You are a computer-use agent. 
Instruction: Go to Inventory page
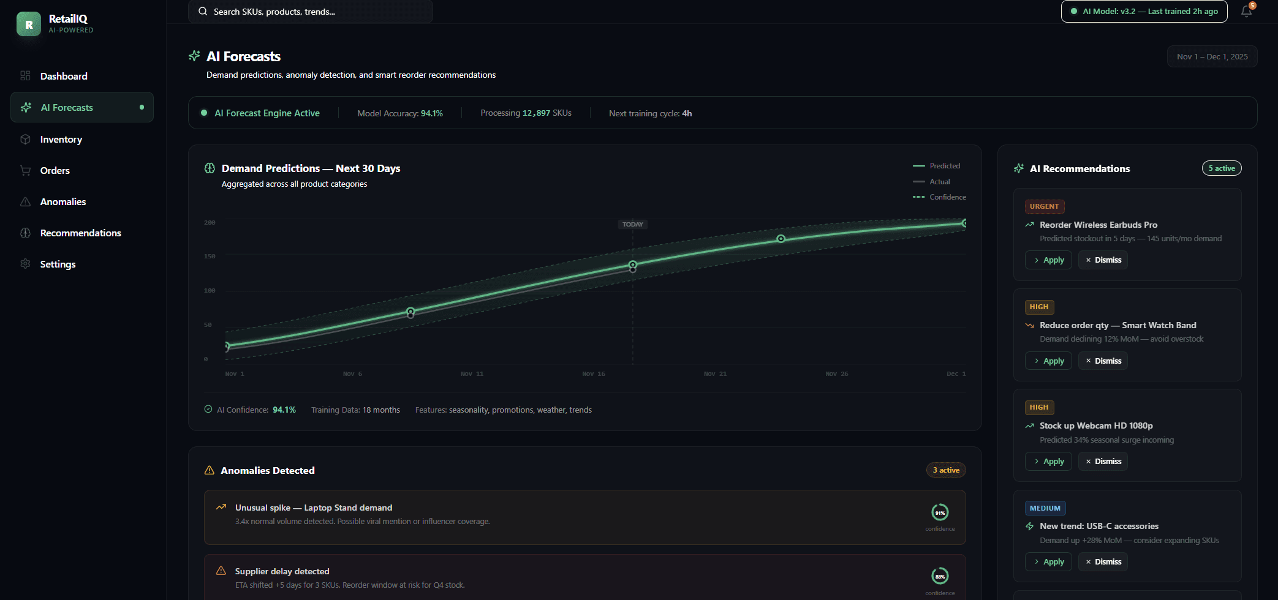[x=82, y=139]
